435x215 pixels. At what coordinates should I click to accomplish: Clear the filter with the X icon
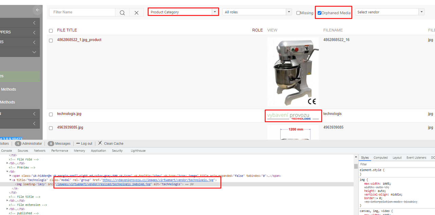[x=136, y=13]
